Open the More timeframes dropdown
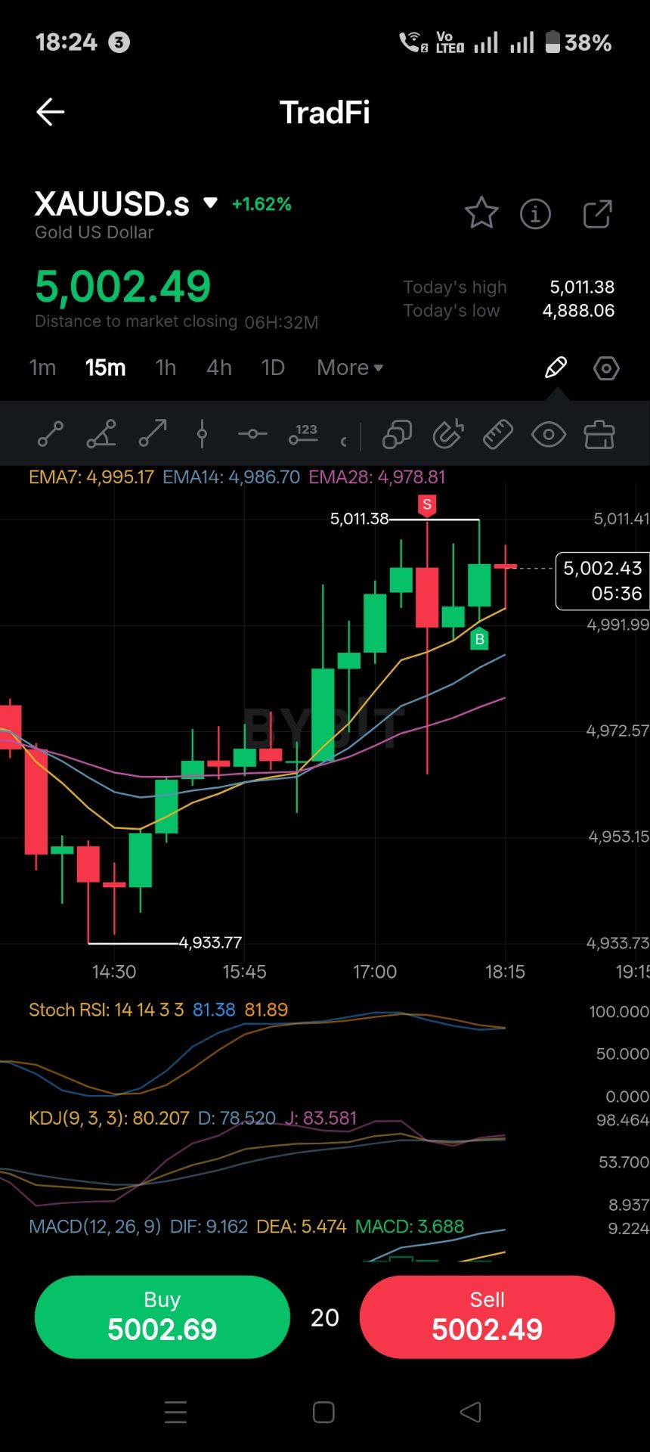Viewport: 650px width, 1452px height. [x=350, y=368]
